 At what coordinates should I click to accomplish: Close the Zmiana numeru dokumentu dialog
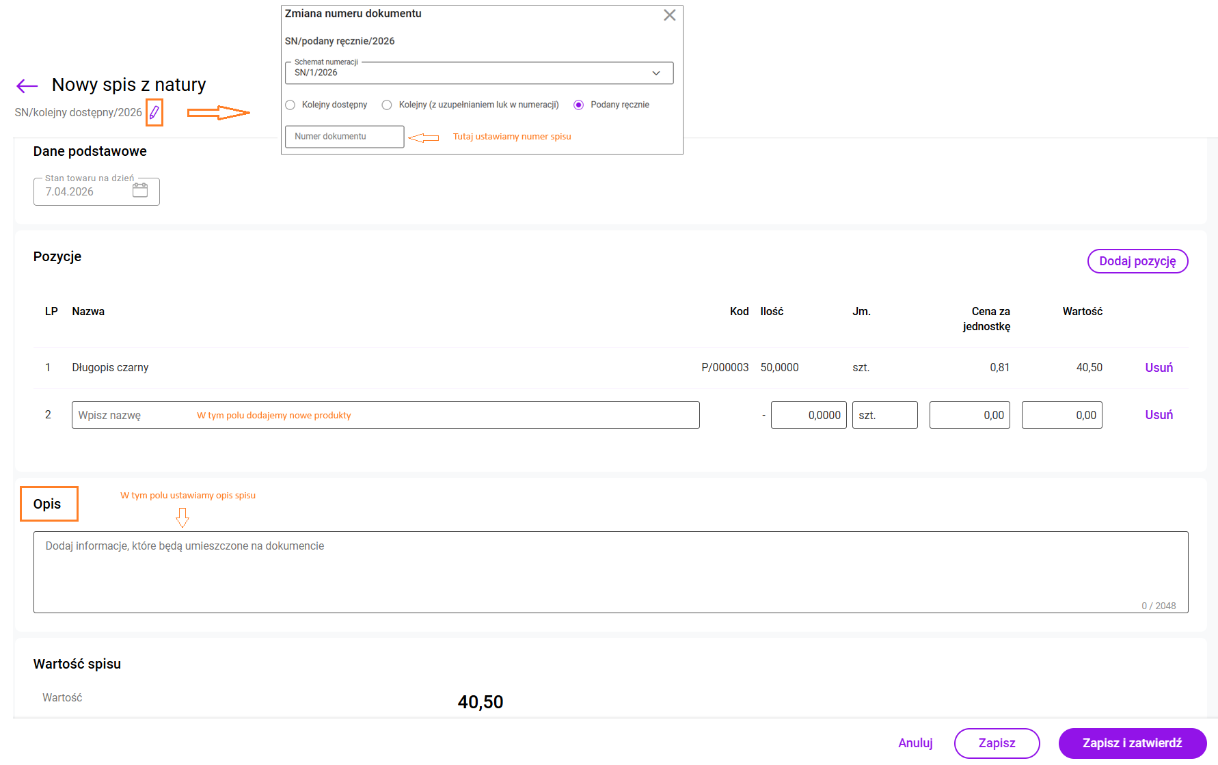(669, 15)
